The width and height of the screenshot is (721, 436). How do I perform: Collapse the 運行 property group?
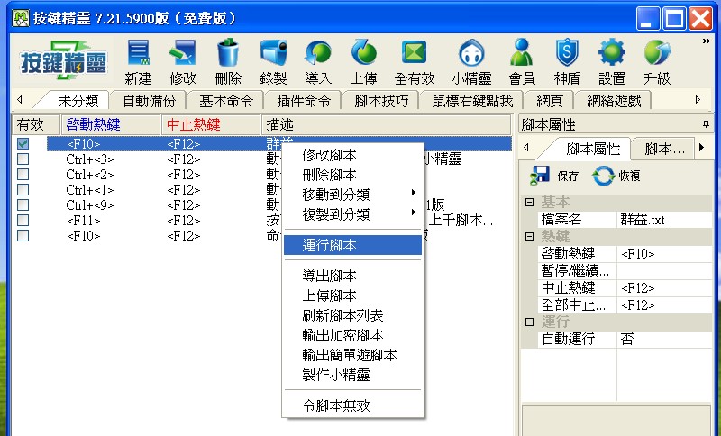tap(529, 322)
